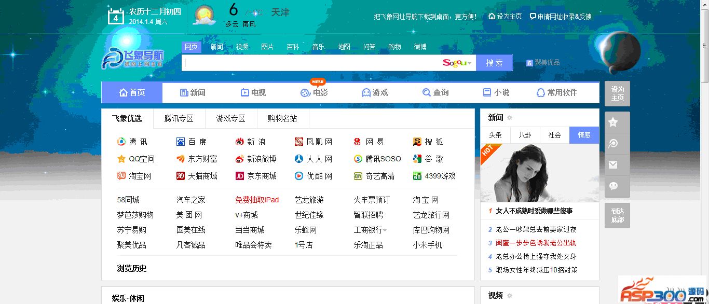Open the 聚美优品 link beside search
This screenshot has height=304, width=709.
coord(543,62)
